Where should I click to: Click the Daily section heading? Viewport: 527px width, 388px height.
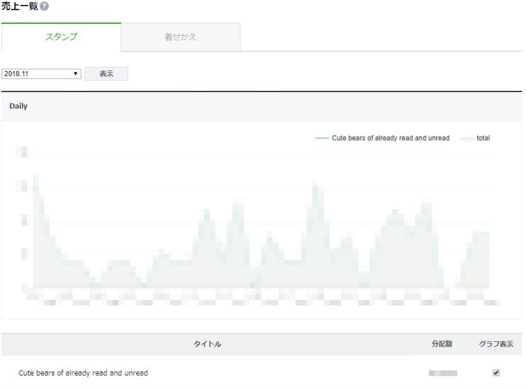tap(19, 106)
